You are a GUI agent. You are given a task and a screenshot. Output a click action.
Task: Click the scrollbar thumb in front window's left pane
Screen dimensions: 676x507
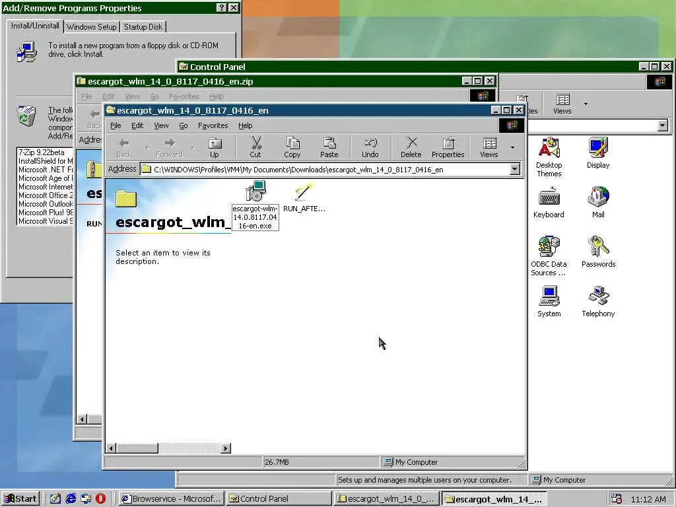[x=137, y=448]
